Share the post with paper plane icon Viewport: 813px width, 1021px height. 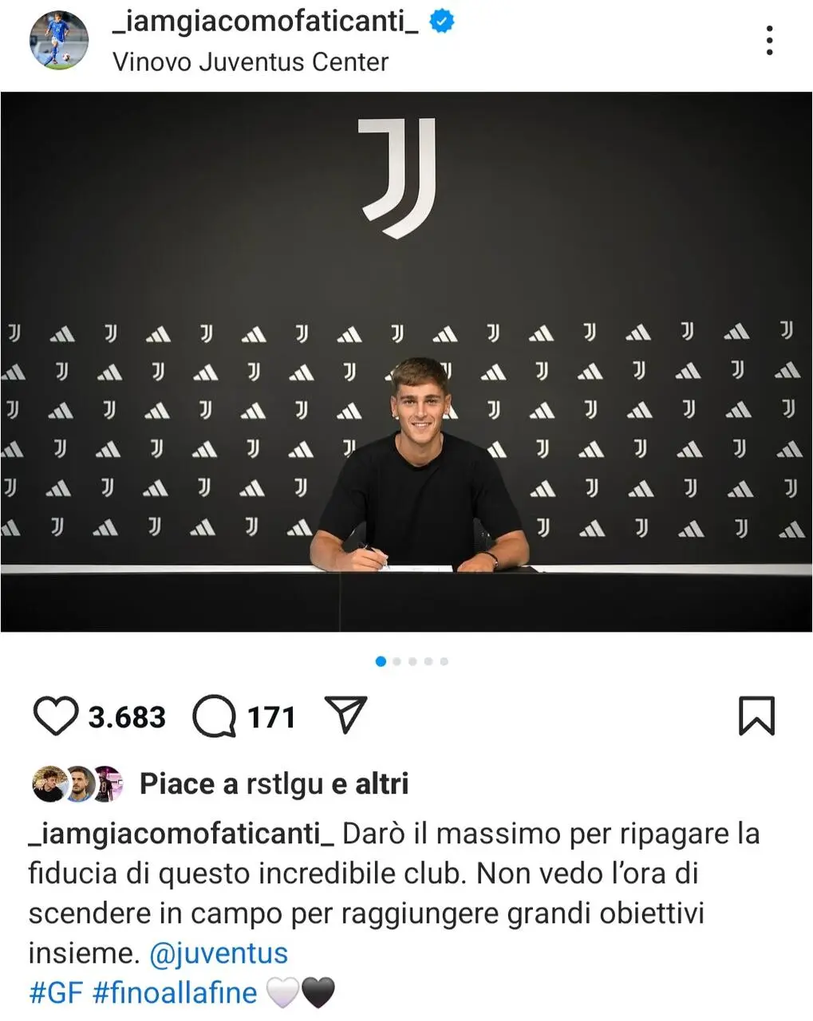pyautogui.click(x=345, y=714)
